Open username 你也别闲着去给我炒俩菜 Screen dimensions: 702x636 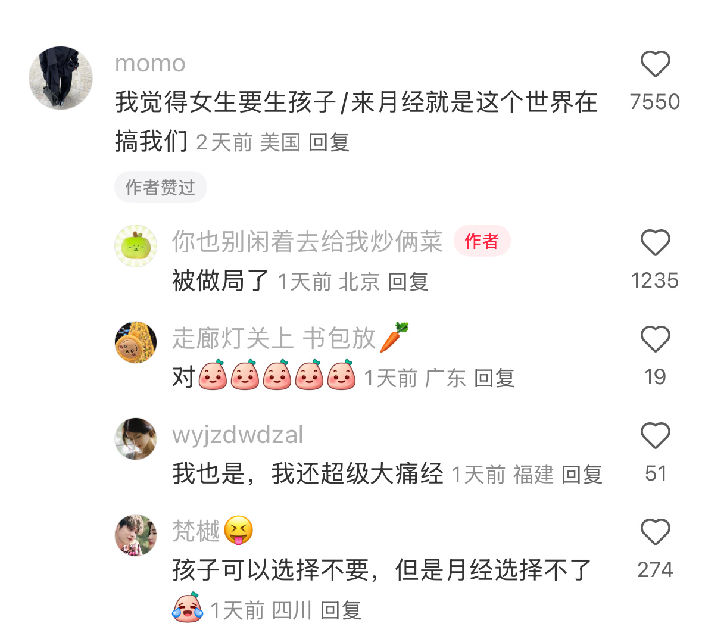click(308, 242)
